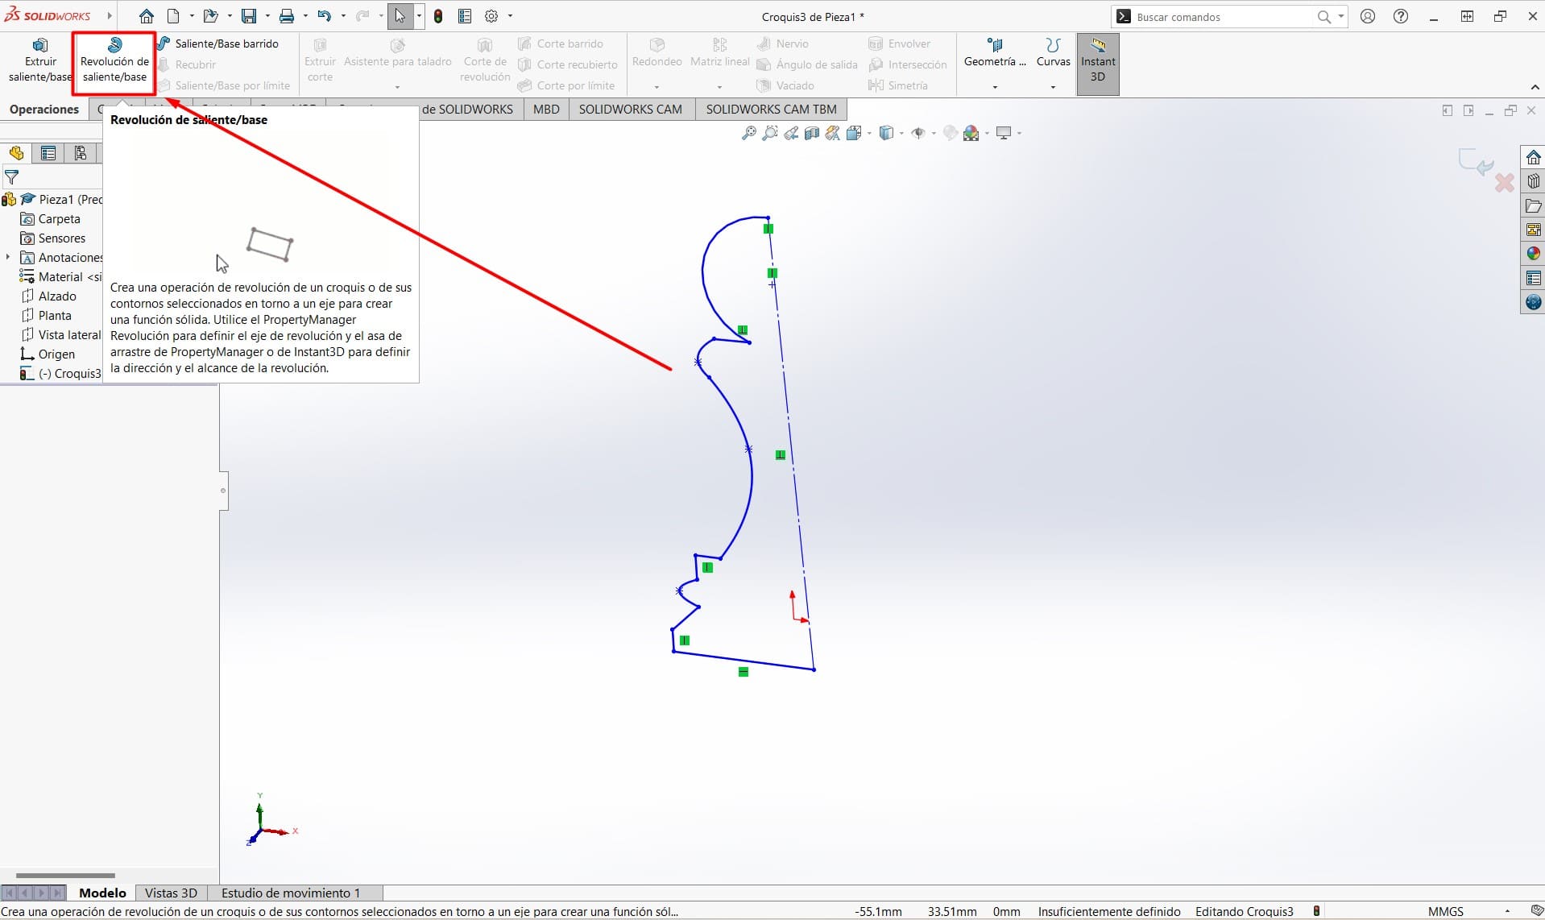Select Revolución de saliente/base tool
This screenshot has width=1545, height=920.
(x=114, y=60)
